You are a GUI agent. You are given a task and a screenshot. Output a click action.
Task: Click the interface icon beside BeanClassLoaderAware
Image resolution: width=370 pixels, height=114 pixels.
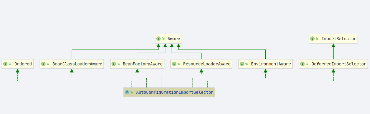[43, 64]
